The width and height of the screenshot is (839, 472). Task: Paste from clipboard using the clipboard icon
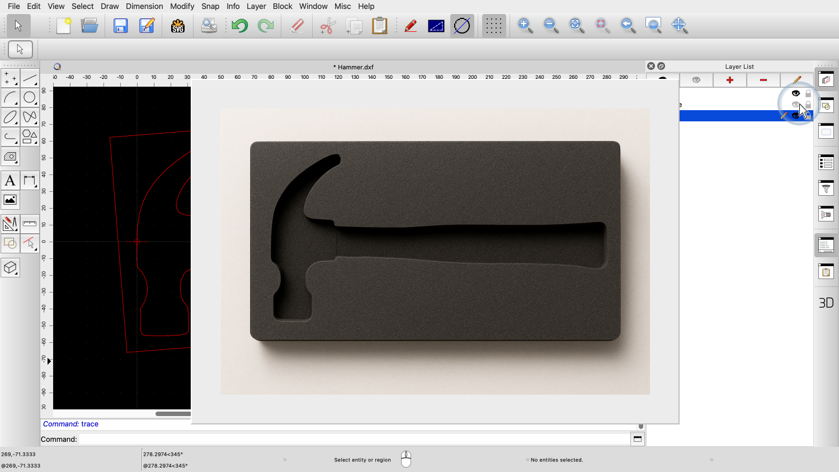[380, 26]
